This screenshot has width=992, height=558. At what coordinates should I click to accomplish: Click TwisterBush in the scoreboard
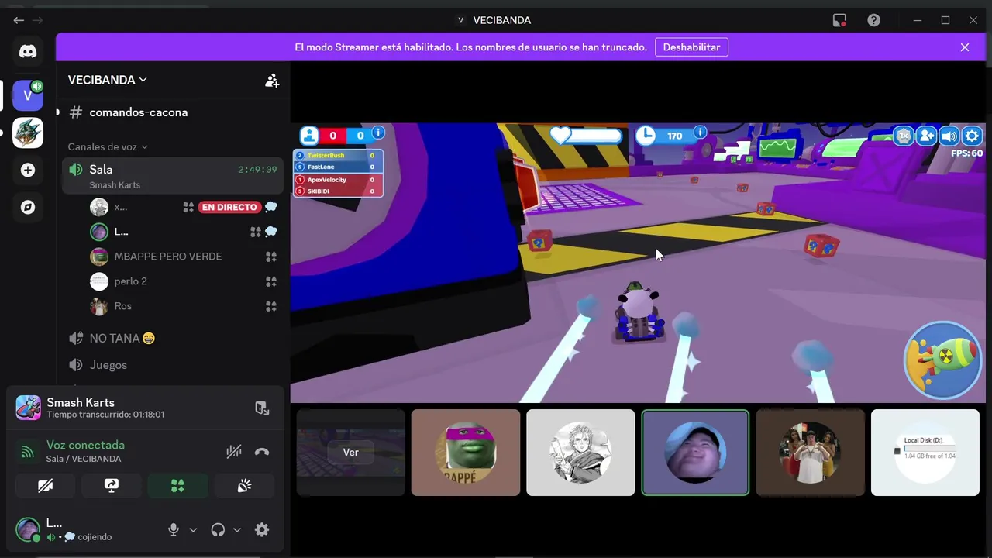(325, 156)
